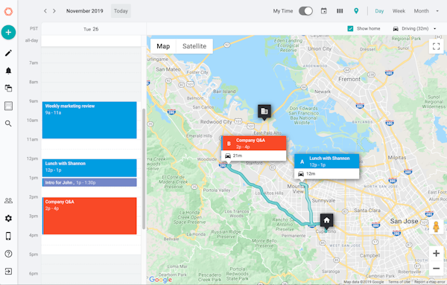447x285 pixels.
Task: Open the Company Q&A calendar event
Action: pos(89,216)
